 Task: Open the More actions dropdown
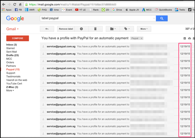pos(144,29)
